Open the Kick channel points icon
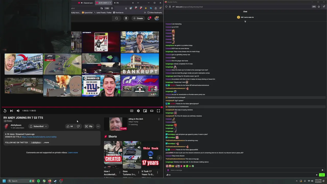The width and height of the screenshot is (327, 184). 168,175
